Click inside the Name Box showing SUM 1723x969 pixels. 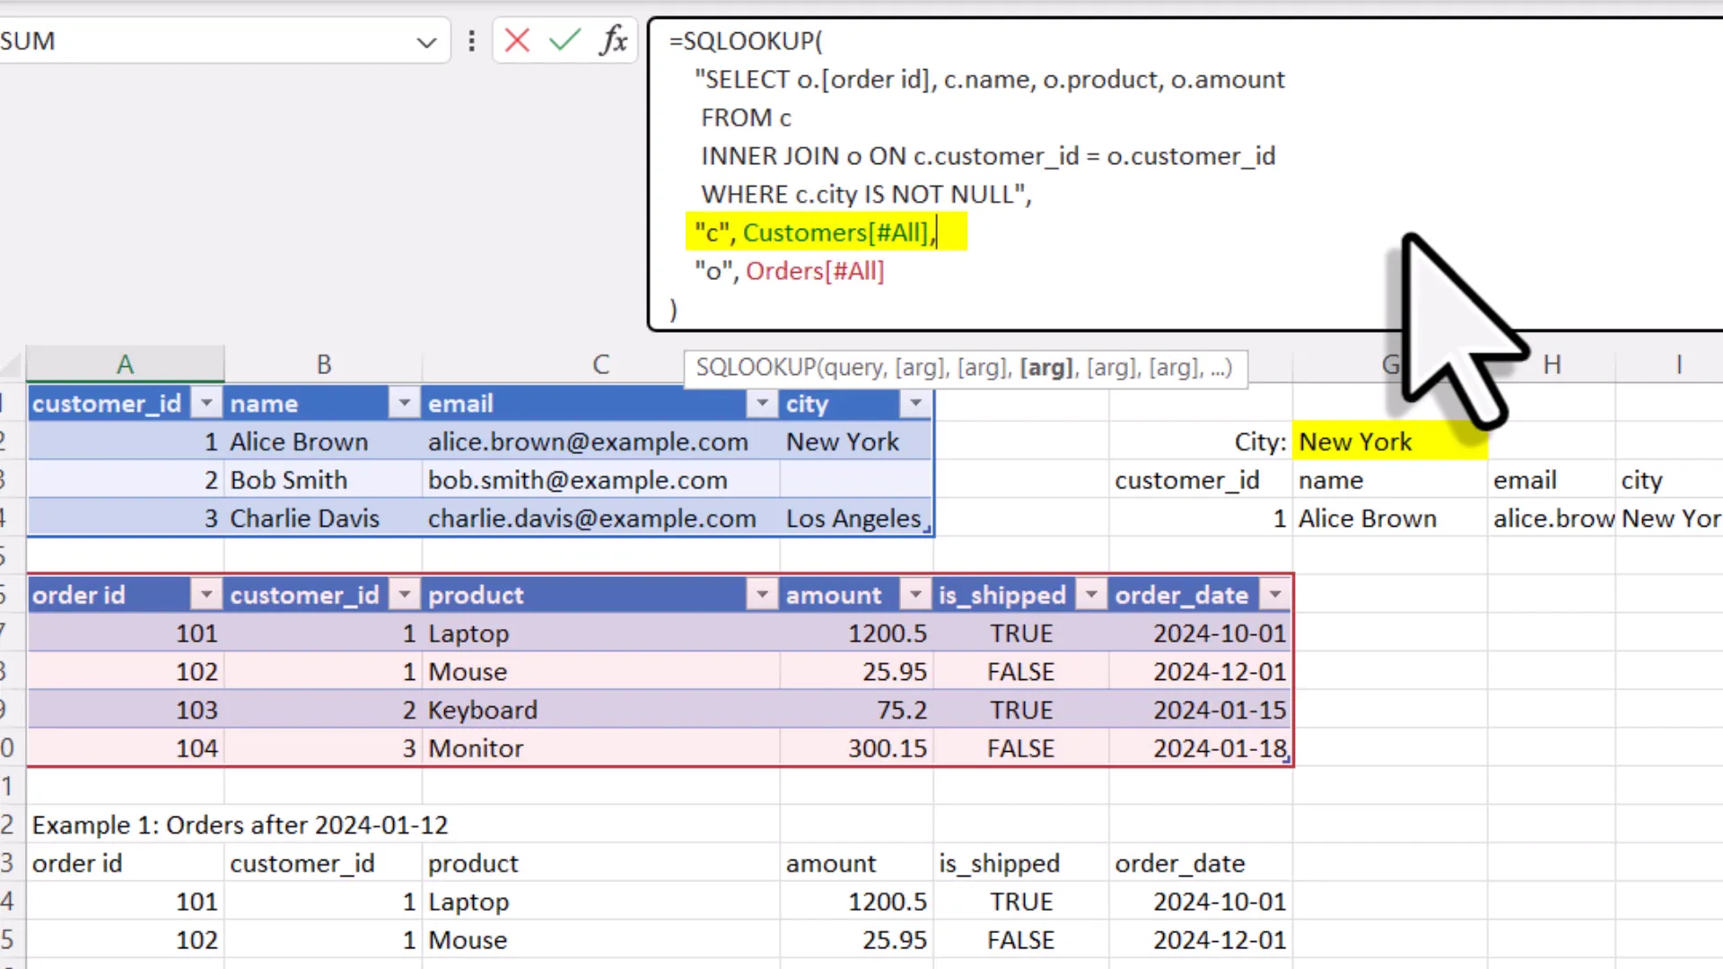[179, 40]
